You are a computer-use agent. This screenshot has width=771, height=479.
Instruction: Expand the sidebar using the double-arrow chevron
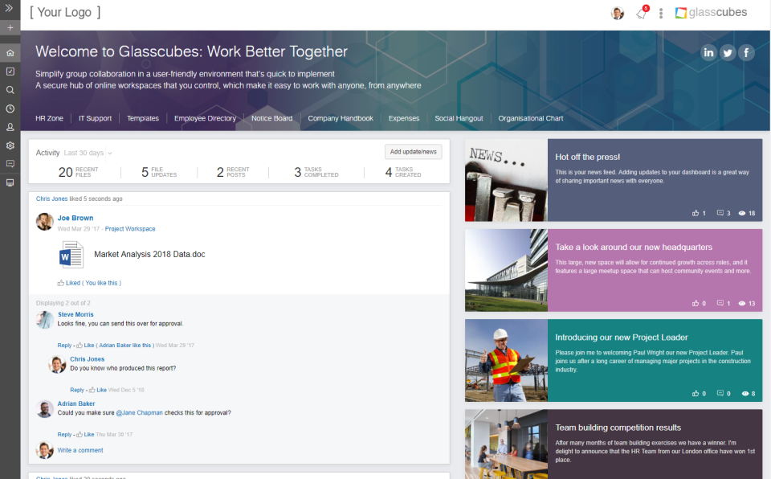[x=10, y=10]
